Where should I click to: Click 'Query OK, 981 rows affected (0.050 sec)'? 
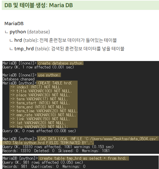[43, 162]
